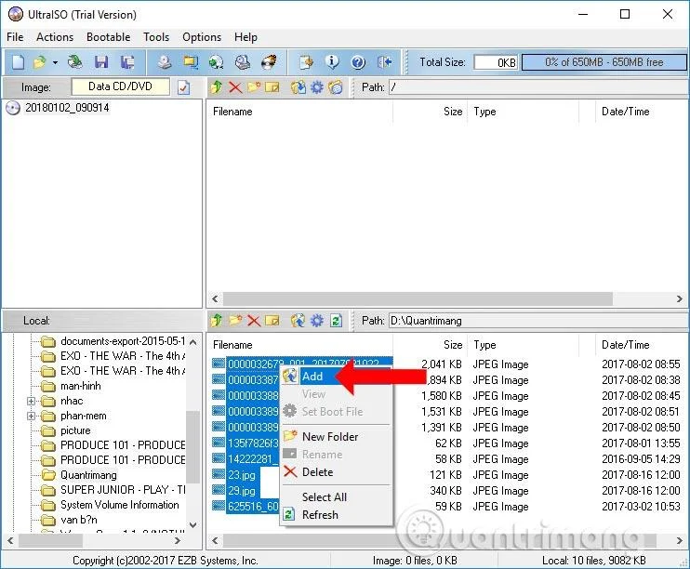The image size is (690, 569).
Task: Click the Up folder icon in image pane toolbar
Action: tap(216, 87)
